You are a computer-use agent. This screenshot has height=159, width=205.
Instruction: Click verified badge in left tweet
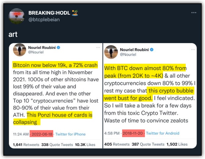click(x=59, y=47)
